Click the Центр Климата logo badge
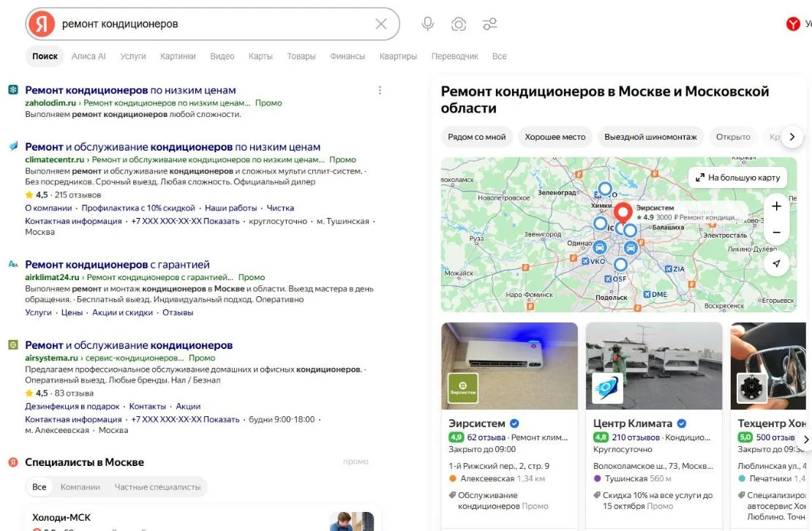This screenshot has height=531, width=812. [607, 388]
